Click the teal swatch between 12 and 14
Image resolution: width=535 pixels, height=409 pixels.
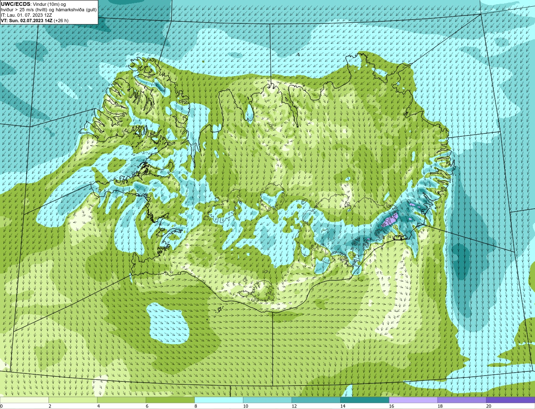point(316,400)
